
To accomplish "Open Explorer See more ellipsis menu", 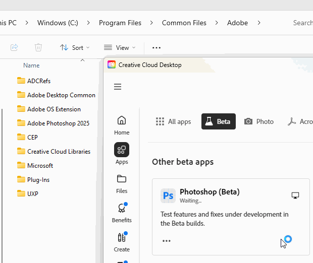I will [156, 48].
